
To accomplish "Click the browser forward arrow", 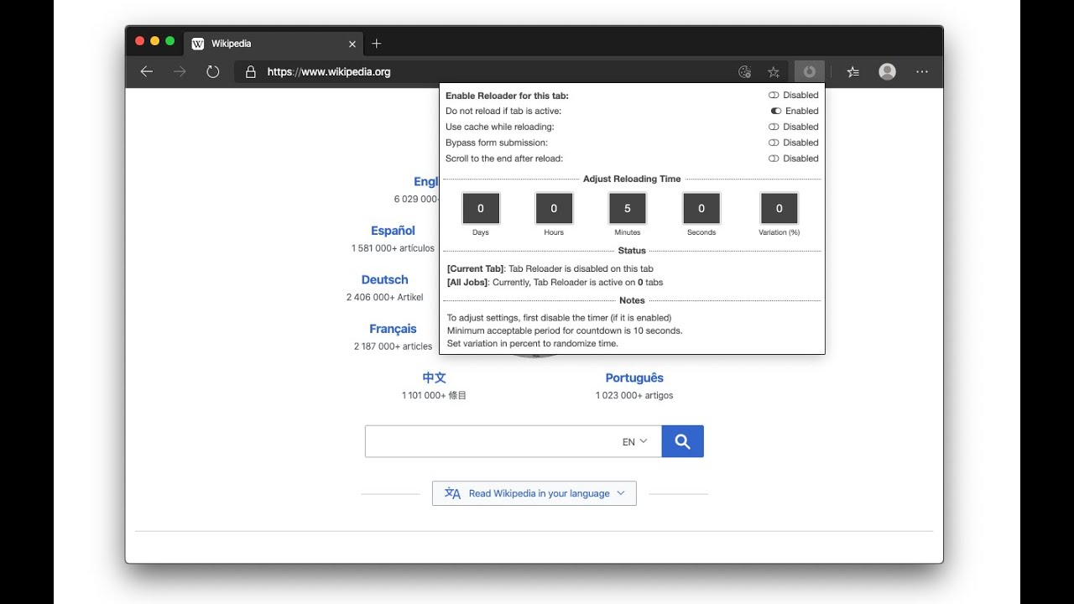I will tap(180, 72).
